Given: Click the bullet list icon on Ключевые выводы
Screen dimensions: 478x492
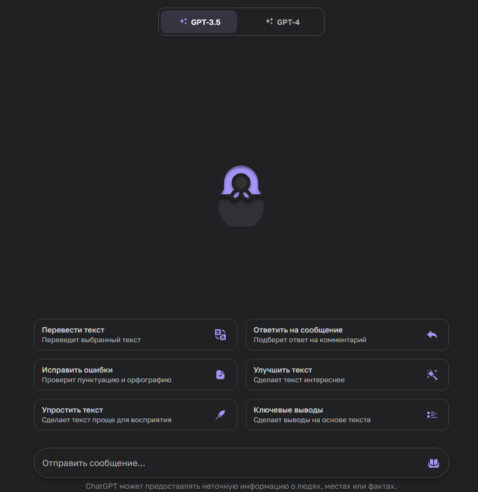Looking at the screenshot, I should (x=432, y=415).
